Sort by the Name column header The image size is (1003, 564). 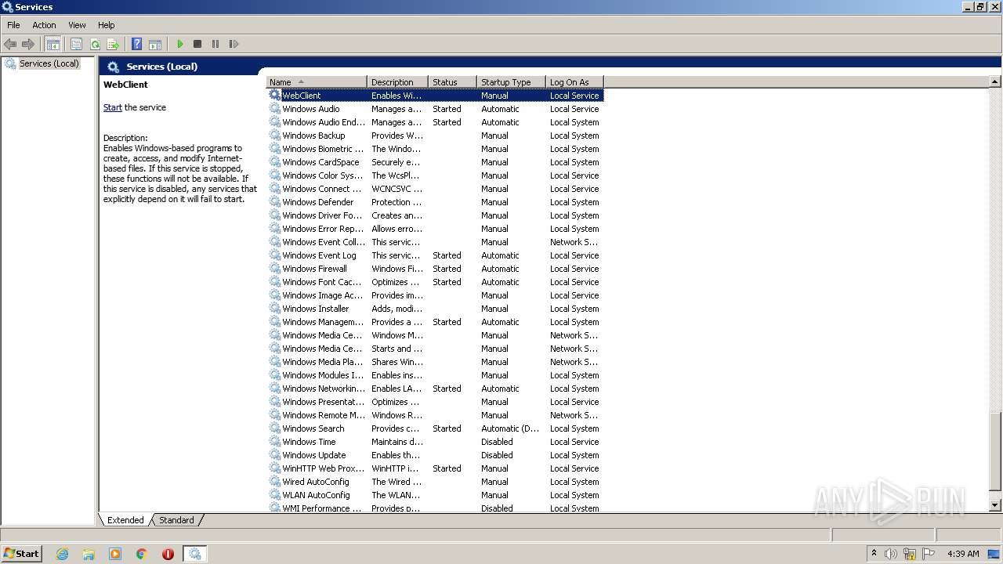pos(317,81)
